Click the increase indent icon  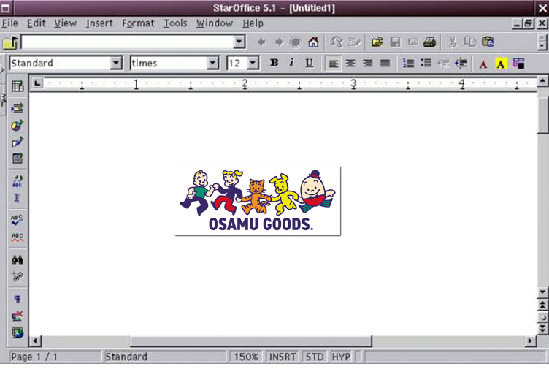(x=461, y=64)
